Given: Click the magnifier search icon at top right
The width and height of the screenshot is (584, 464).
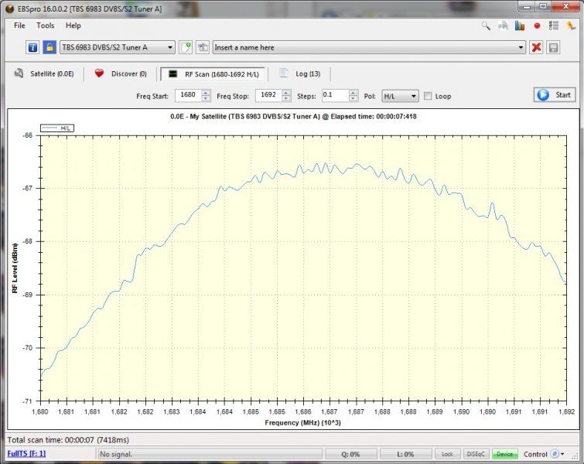Looking at the screenshot, I should click(x=486, y=26).
